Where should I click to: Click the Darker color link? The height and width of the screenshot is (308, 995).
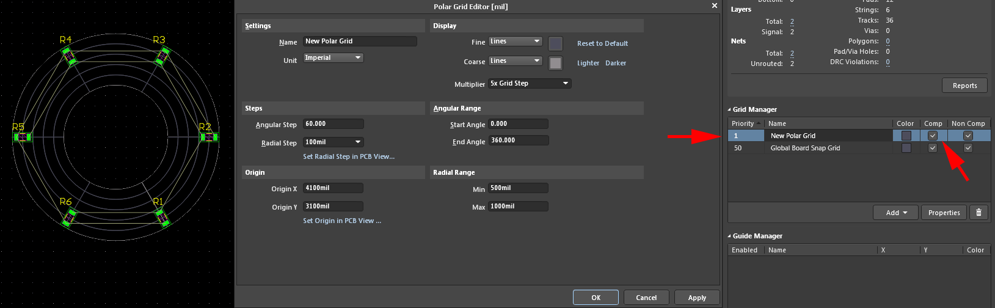pyautogui.click(x=616, y=63)
